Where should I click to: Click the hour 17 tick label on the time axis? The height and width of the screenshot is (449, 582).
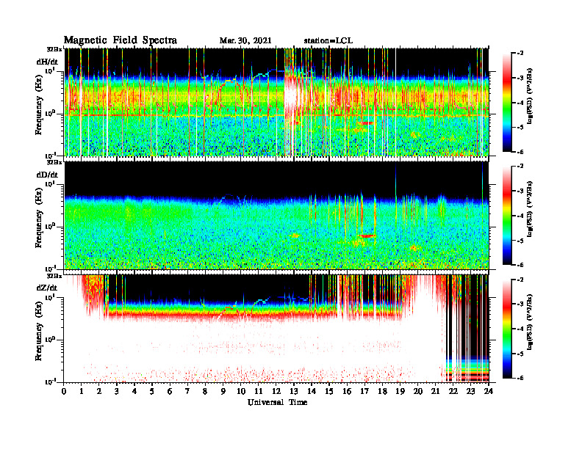pyautogui.click(x=364, y=392)
